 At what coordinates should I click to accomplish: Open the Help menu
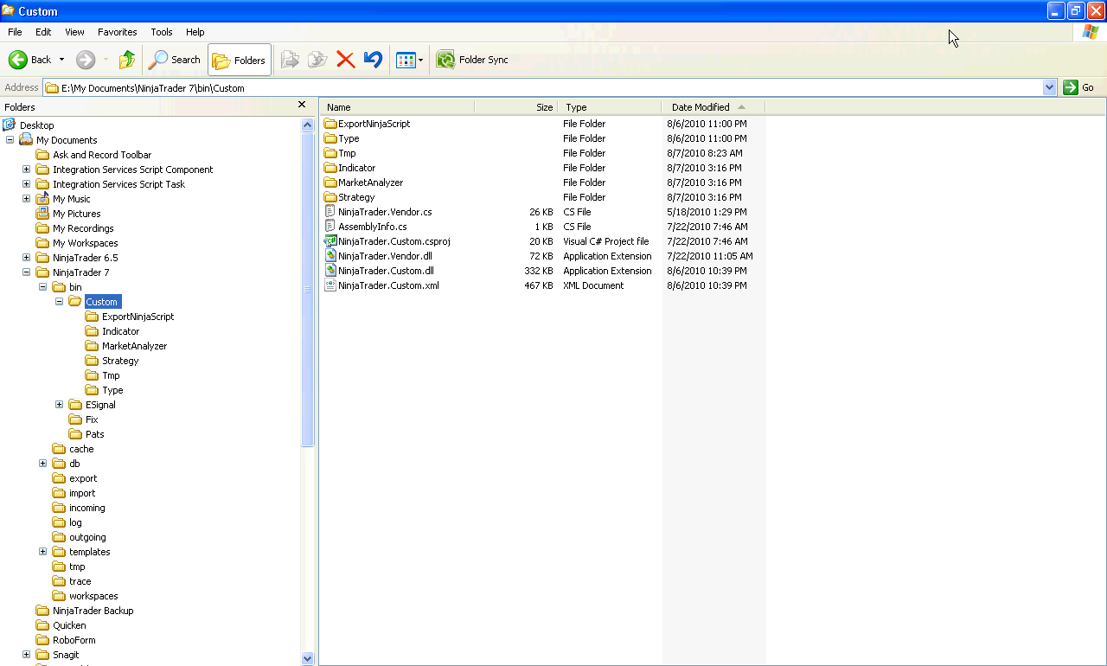coord(195,32)
